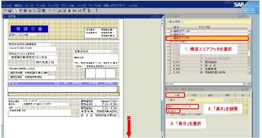Screen dimensions: 262x138
Task: Click row selector box beside F_373
Action: pyautogui.click(x=169, y=62)
